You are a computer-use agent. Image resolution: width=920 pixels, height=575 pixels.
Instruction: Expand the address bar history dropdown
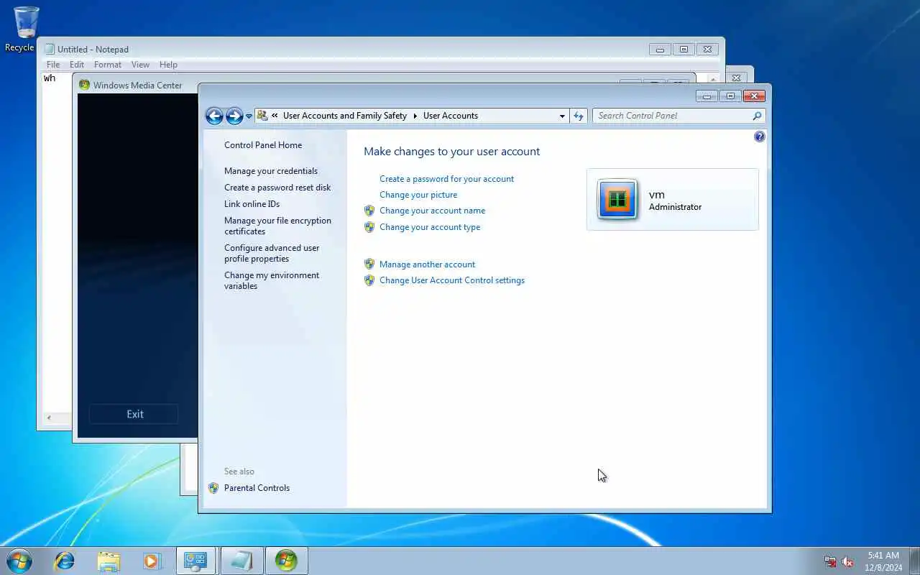tap(562, 116)
